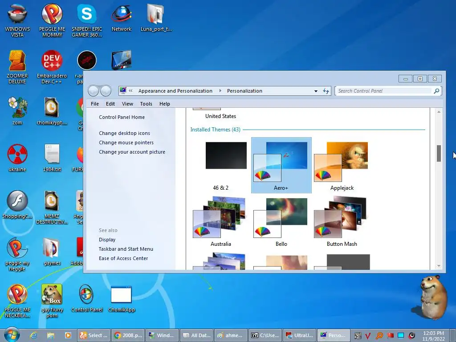Click Change your account picture

[132, 152]
